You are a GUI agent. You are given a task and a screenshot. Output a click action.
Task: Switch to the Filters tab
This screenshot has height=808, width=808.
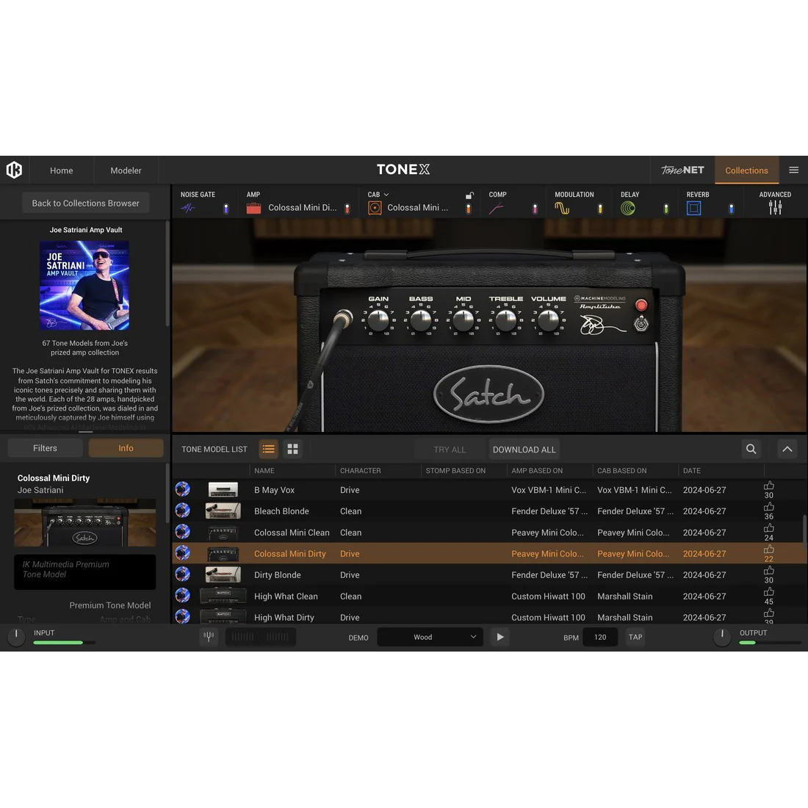pos(46,448)
